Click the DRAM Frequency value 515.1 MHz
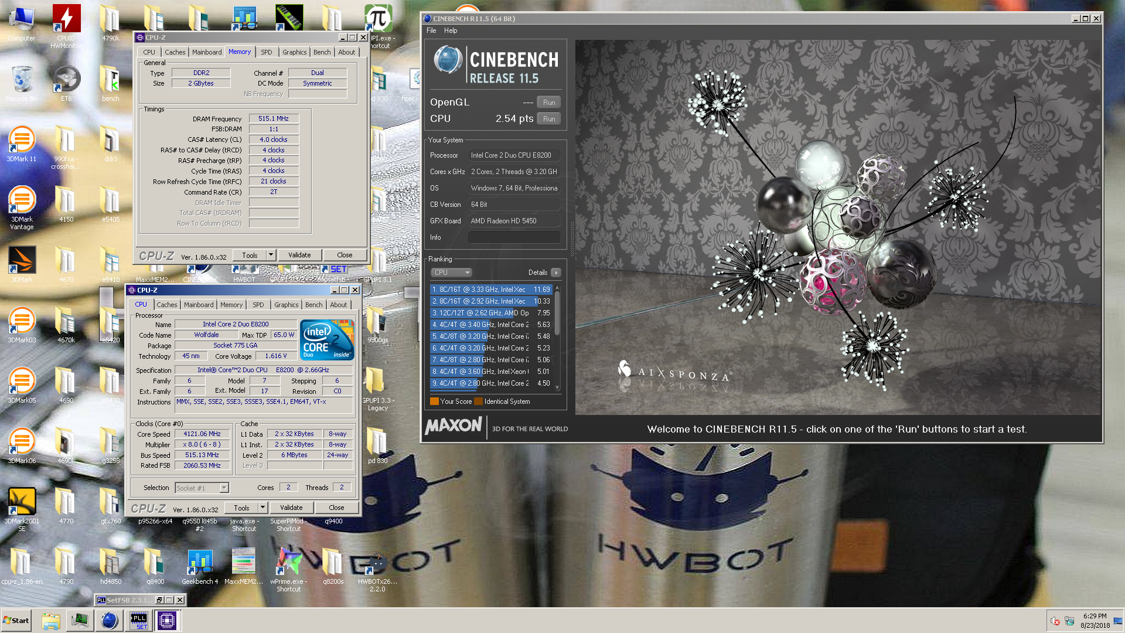1125x633 pixels. coord(274,118)
